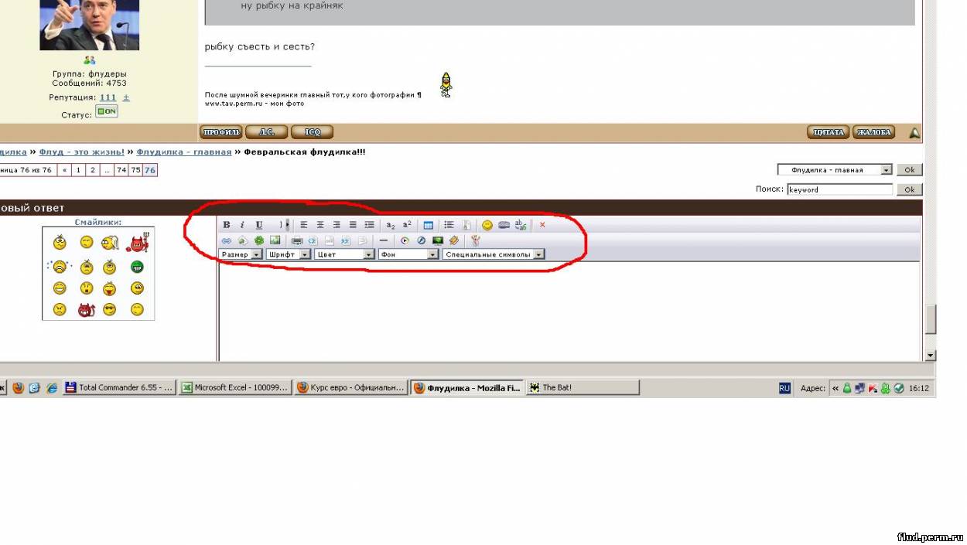Click the underline formatting icon

click(x=259, y=225)
